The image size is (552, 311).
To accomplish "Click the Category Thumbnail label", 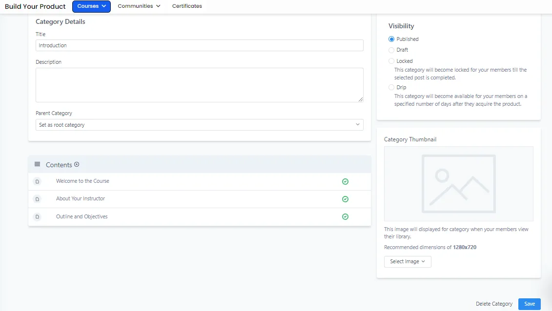I will 410,139.
